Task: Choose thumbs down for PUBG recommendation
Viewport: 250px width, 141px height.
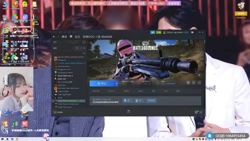Action: [139, 100]
